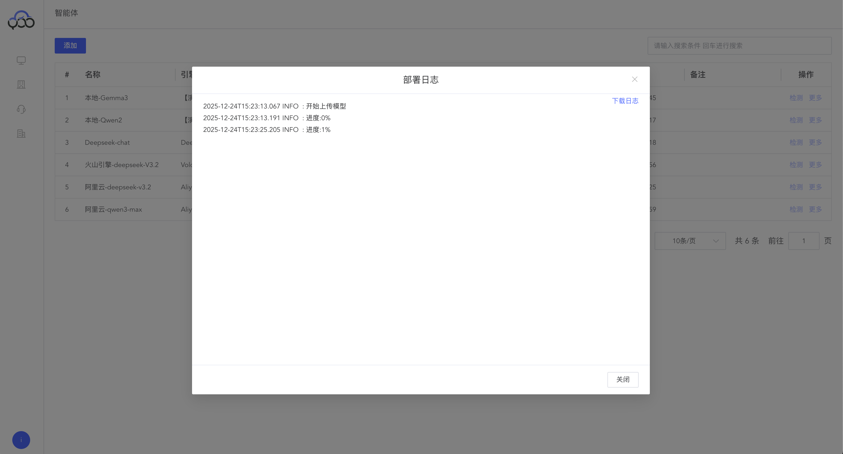Click 检测 for 火山引擎-deepseek-V3.2 row
843x454 pixels.
pyautogui.click(x=796, y=165)
